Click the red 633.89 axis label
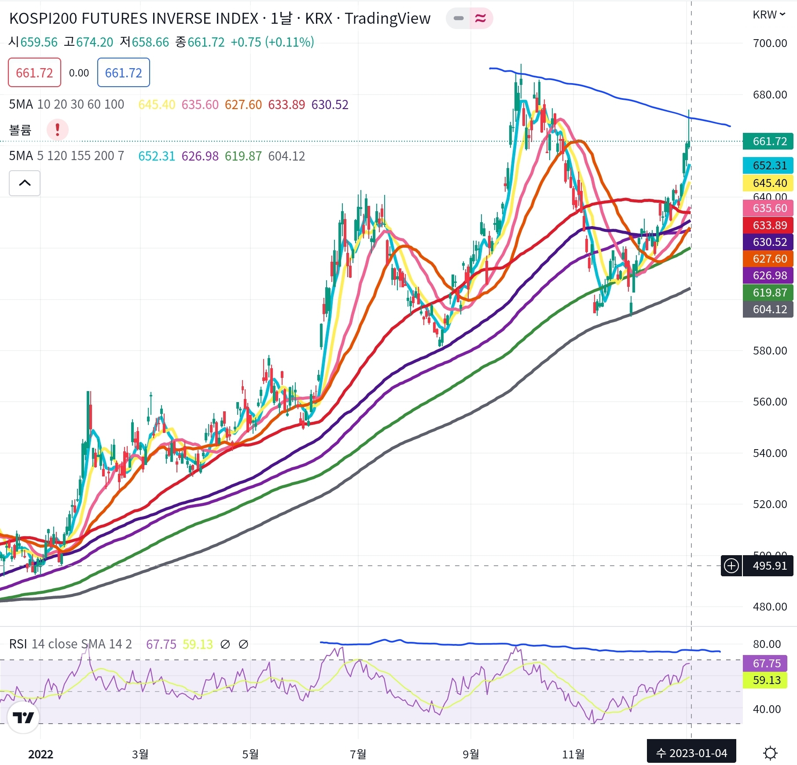Screen dimensions: 797x765 coord(768,225)
